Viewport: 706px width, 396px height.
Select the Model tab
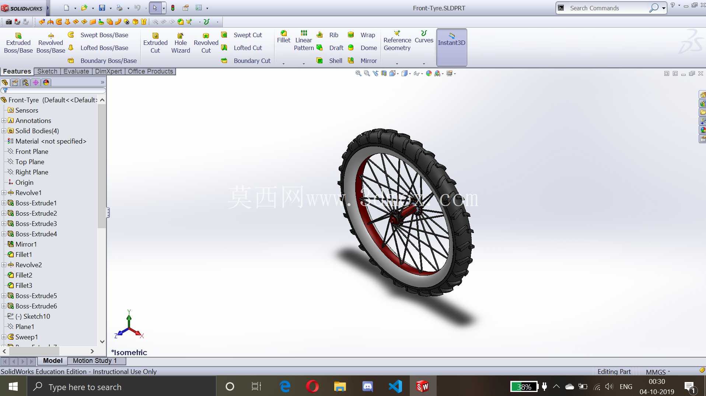pos(53,361)
